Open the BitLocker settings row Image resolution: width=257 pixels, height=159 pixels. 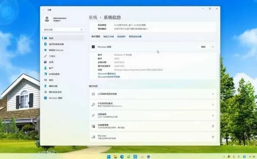coord(152,137)
